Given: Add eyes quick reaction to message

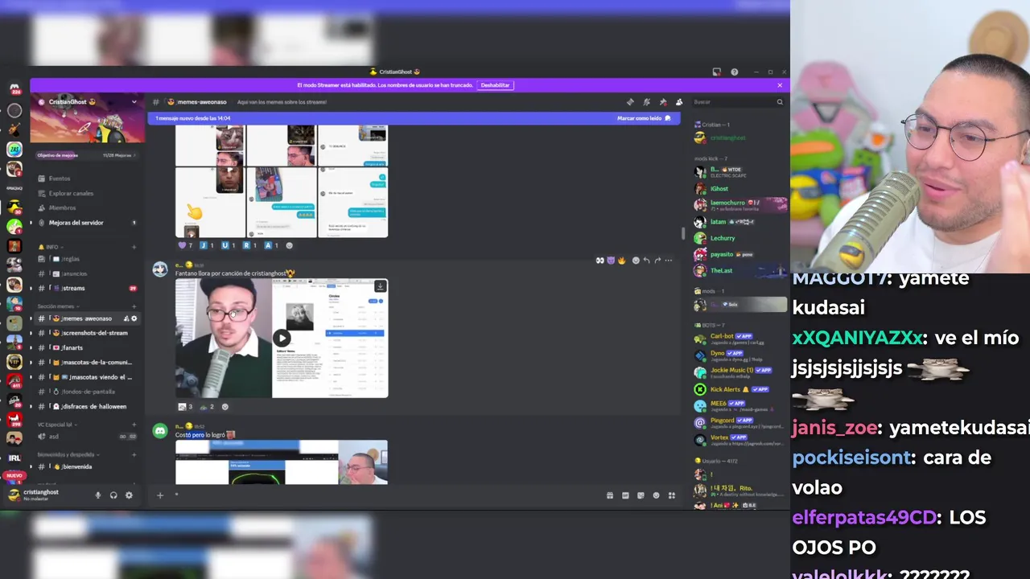Looking at the screenshot, I should (599, 261).
